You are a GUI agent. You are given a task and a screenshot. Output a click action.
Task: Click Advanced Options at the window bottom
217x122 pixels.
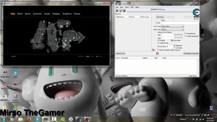coord(121,76)
